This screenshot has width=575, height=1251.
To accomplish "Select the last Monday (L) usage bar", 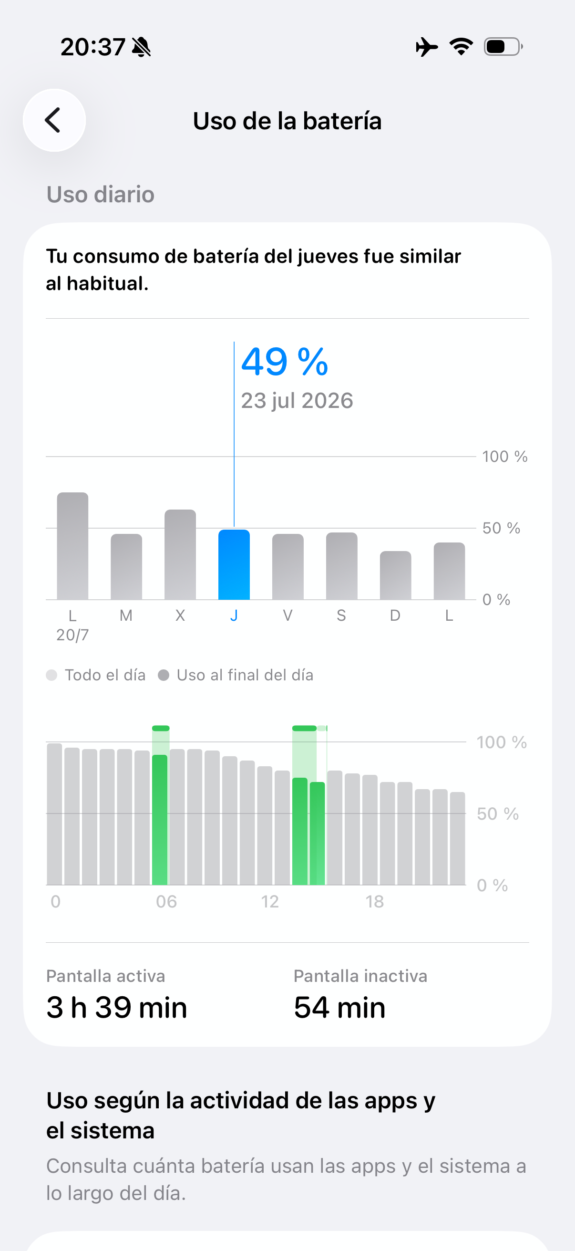I will point(449,571).
